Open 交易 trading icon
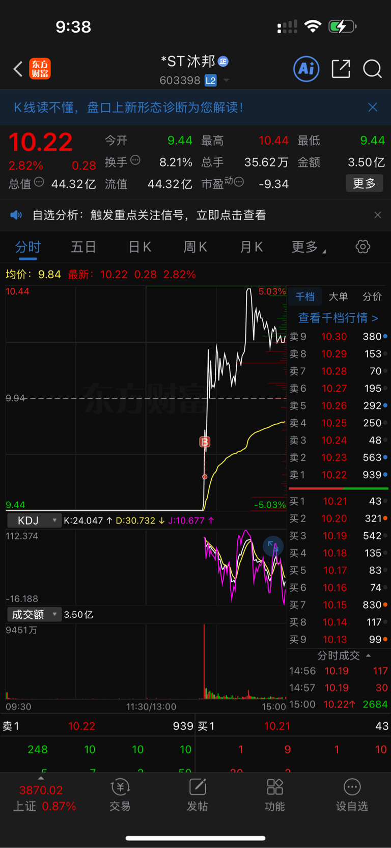This screenshot has height=848, width=391. [120, 795]
